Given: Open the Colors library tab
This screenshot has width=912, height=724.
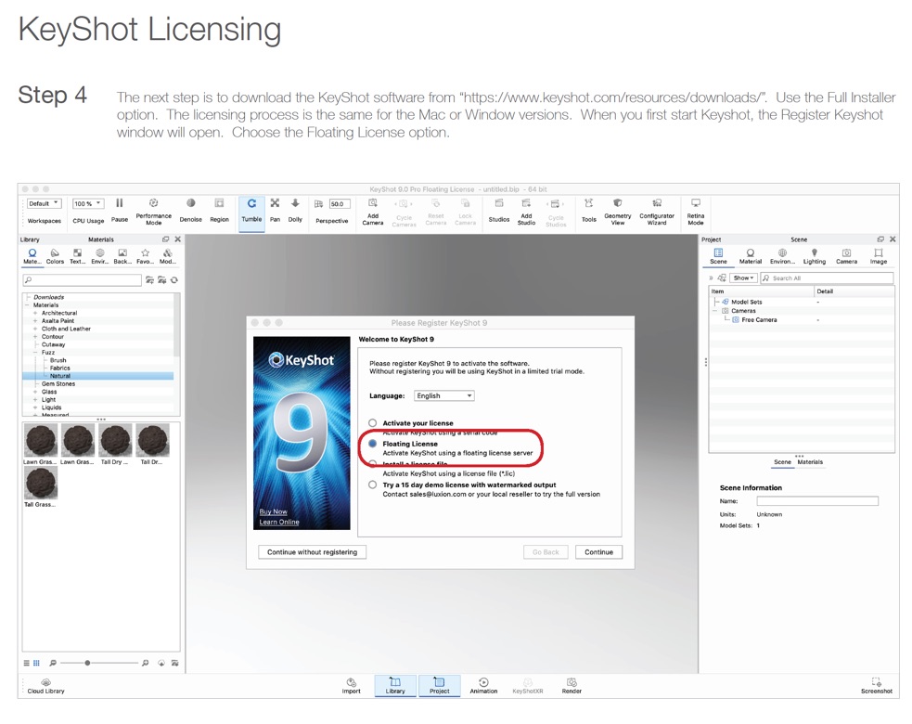Looking at the screenshot, I should [55, 256].
